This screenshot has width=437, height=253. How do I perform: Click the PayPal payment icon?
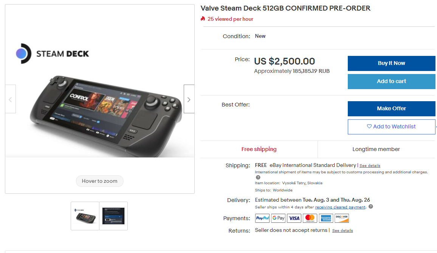click(262, 218)
